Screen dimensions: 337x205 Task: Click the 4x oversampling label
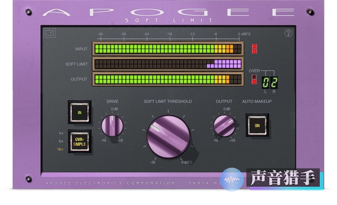61,133
